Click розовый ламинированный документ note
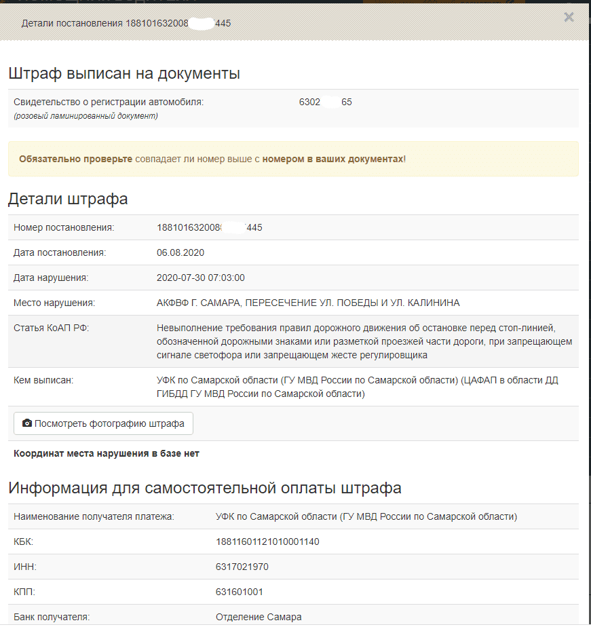 pyautogui.click(x=85, y=116)
